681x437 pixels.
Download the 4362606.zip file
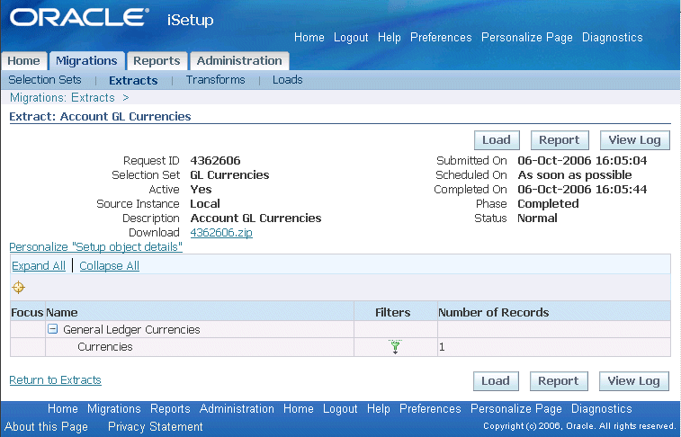pyautogui.click(x=221, y=233)
